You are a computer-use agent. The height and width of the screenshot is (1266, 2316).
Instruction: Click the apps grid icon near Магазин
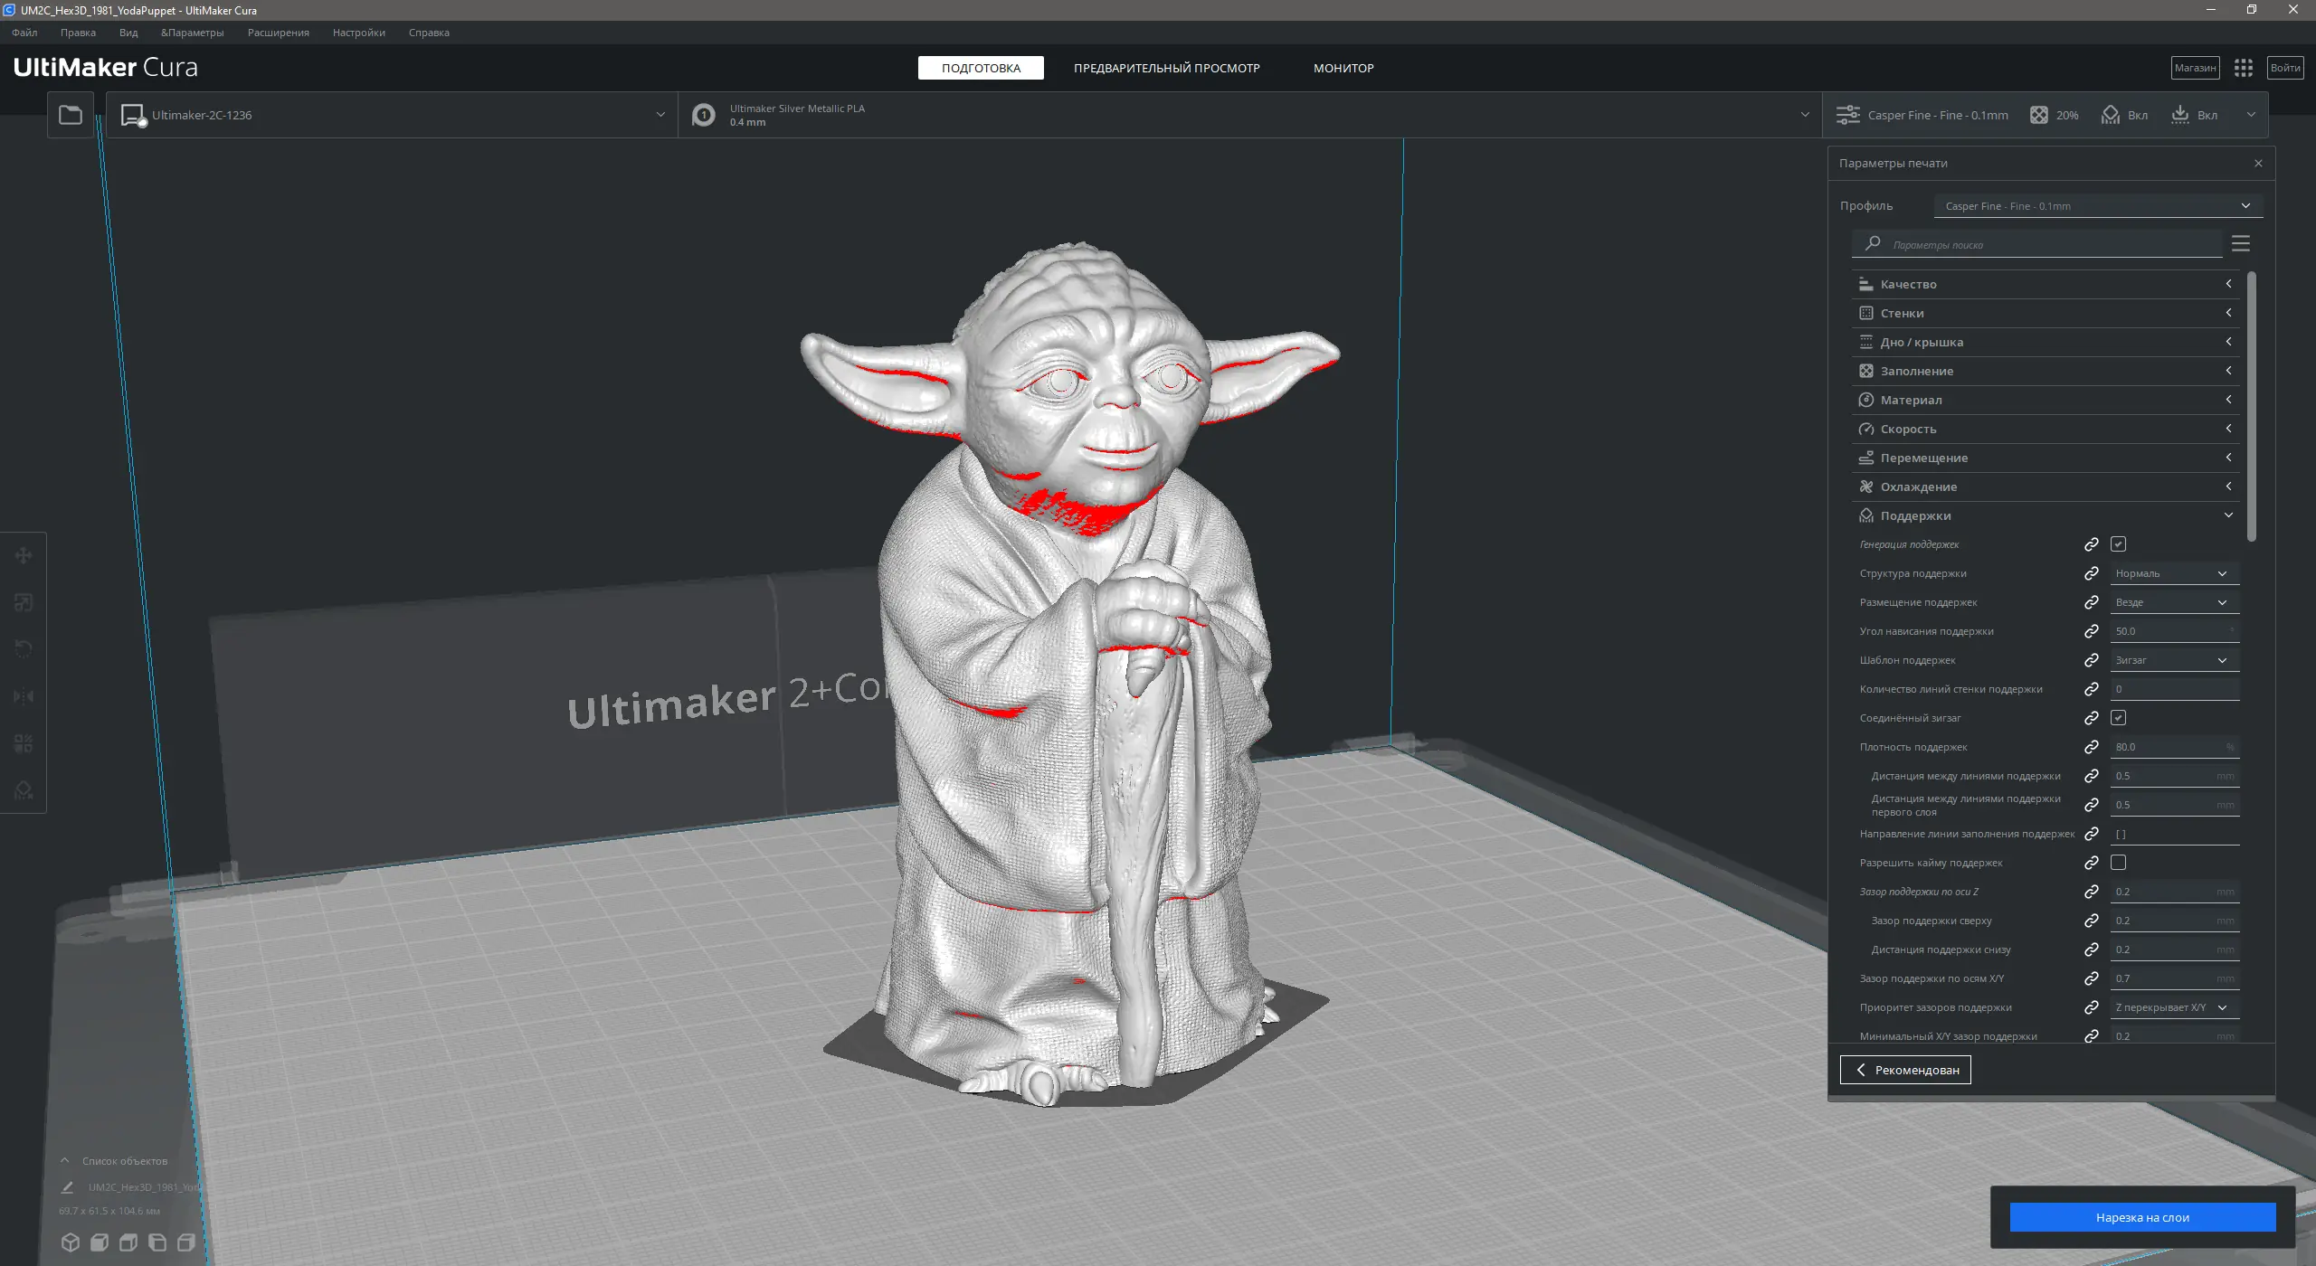[2243, 68]
